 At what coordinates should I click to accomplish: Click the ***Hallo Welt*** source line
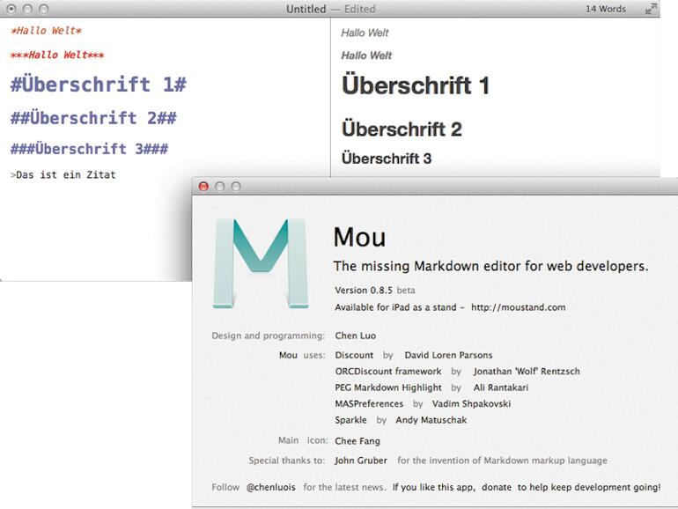pos(57,55)
